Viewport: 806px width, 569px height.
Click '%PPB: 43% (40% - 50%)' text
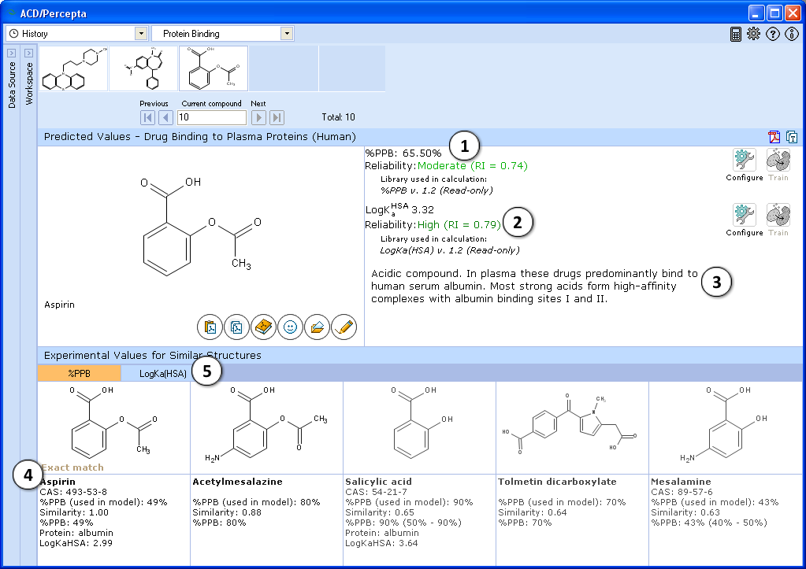tap(709, 523)
